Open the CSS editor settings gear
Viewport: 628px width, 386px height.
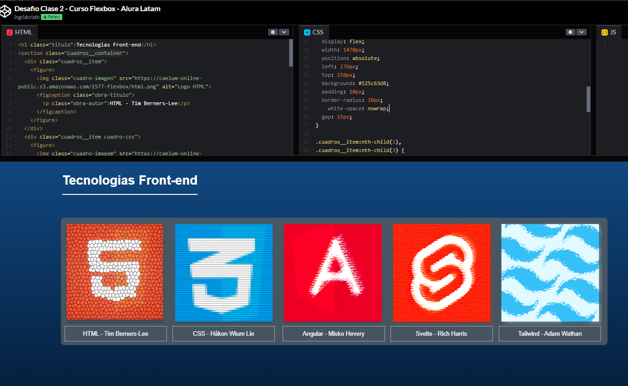coord(570,32)
